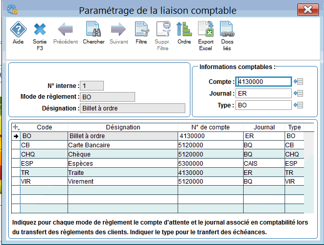Image resolution: width=324 pixels, height=245 pixels.
Task: Open the Chercher search tool
Action: pyautogui.click(x=93, y=30)
